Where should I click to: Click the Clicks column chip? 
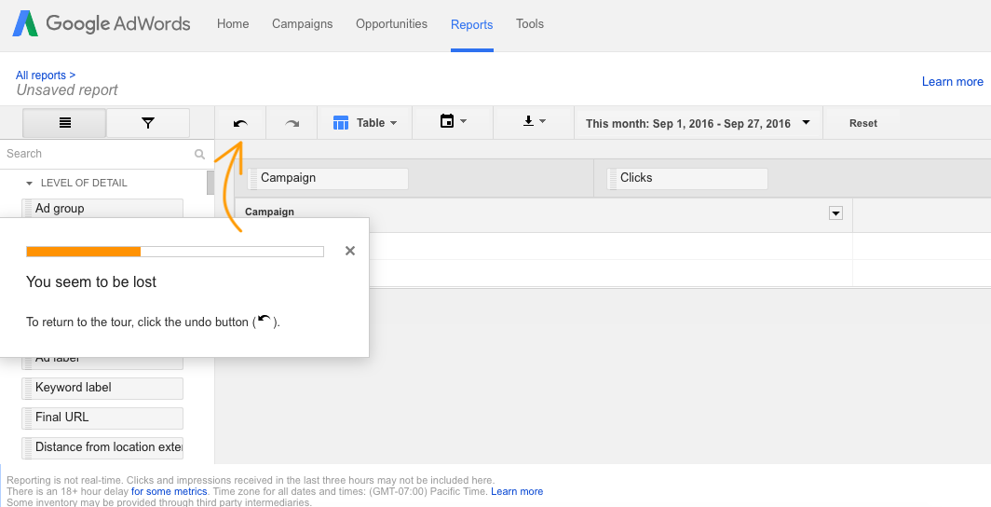[687, 178]
